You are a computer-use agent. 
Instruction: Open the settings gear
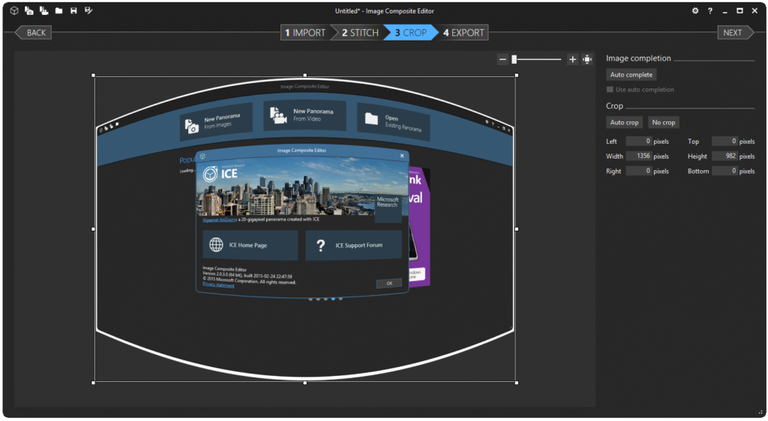[x=695, y=10]
